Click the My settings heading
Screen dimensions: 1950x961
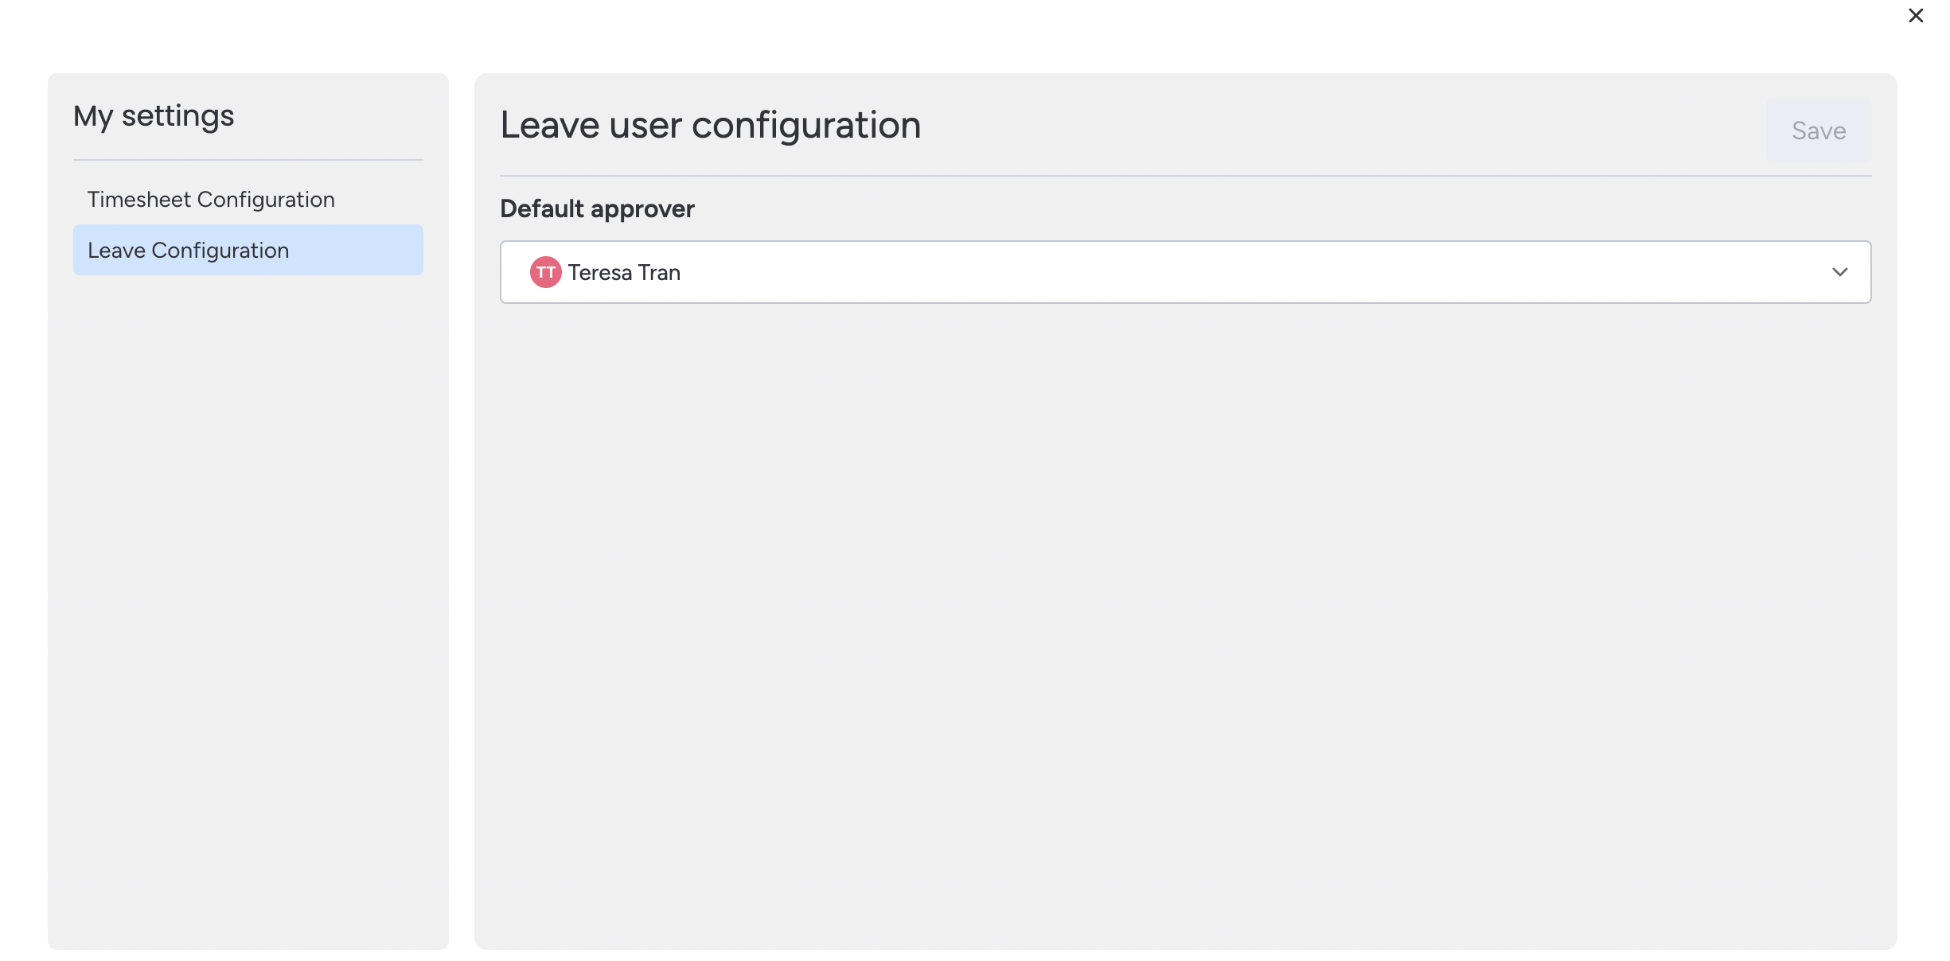(x=154, y=115)
